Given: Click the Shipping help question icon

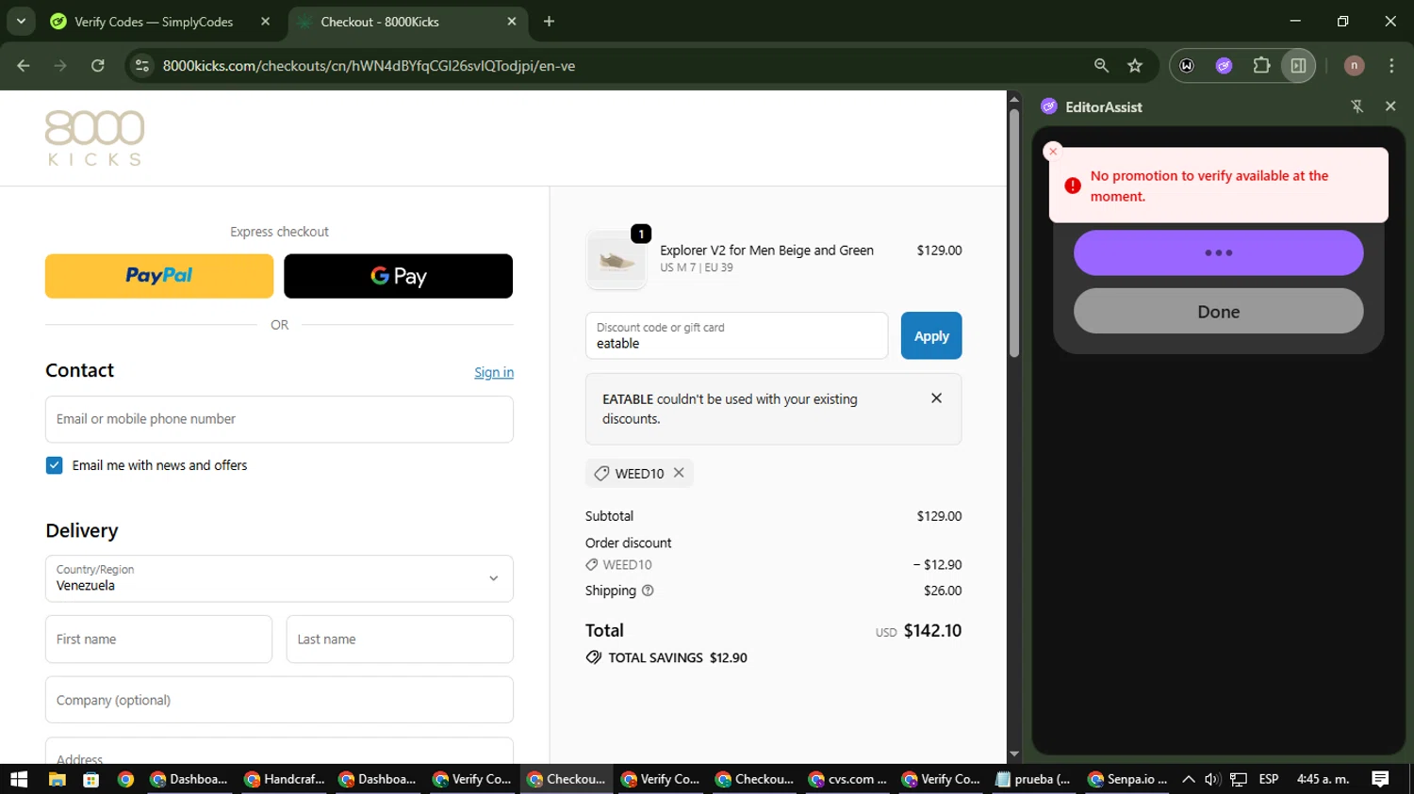Looking at the screenshot, I should click(x=648, y=591).
